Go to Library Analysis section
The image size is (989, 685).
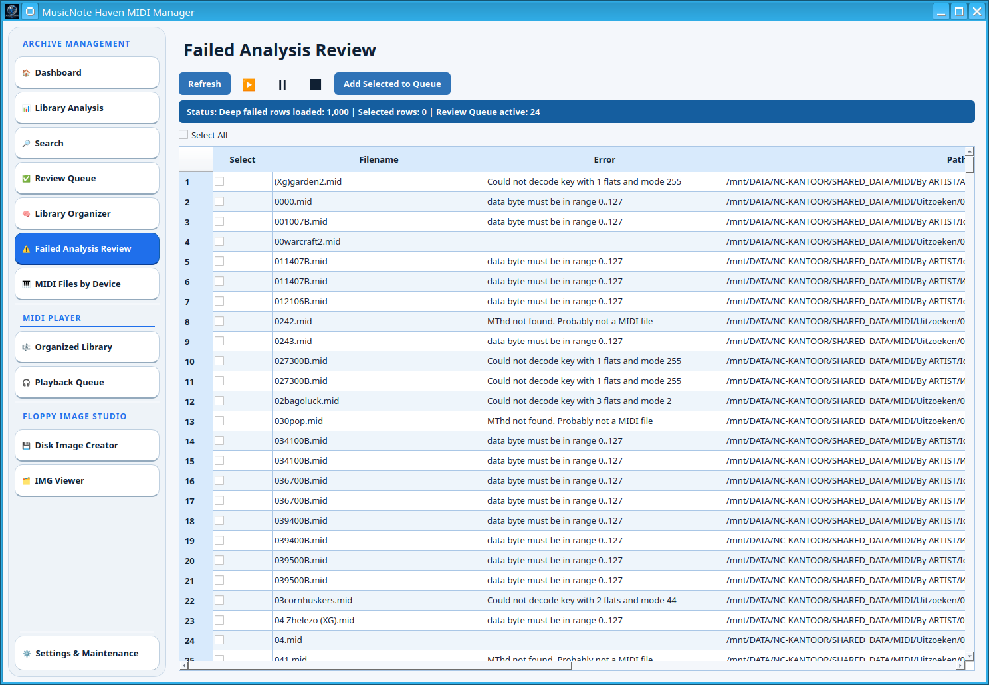[87, 108]
